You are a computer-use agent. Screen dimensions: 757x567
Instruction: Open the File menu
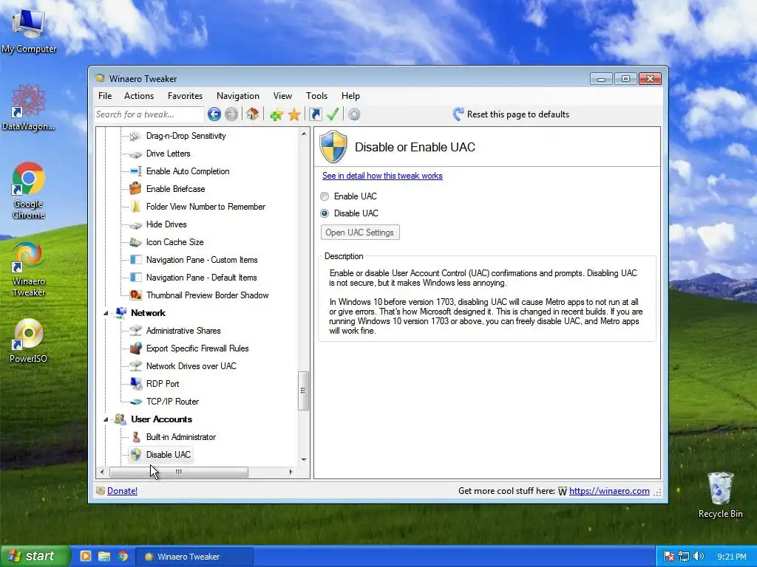coord(105,96)
